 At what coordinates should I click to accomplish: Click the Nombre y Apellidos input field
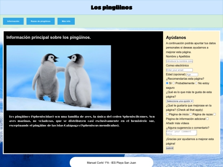coord(179,61)
